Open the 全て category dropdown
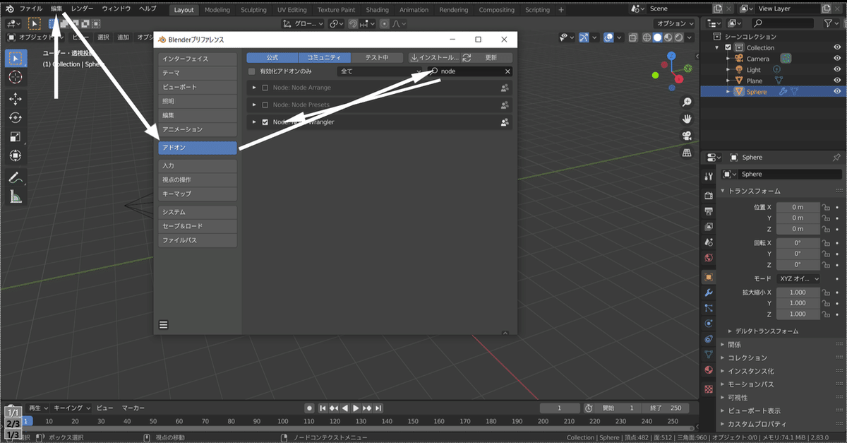This screenshot has height=443, width=847. [379, 71]
